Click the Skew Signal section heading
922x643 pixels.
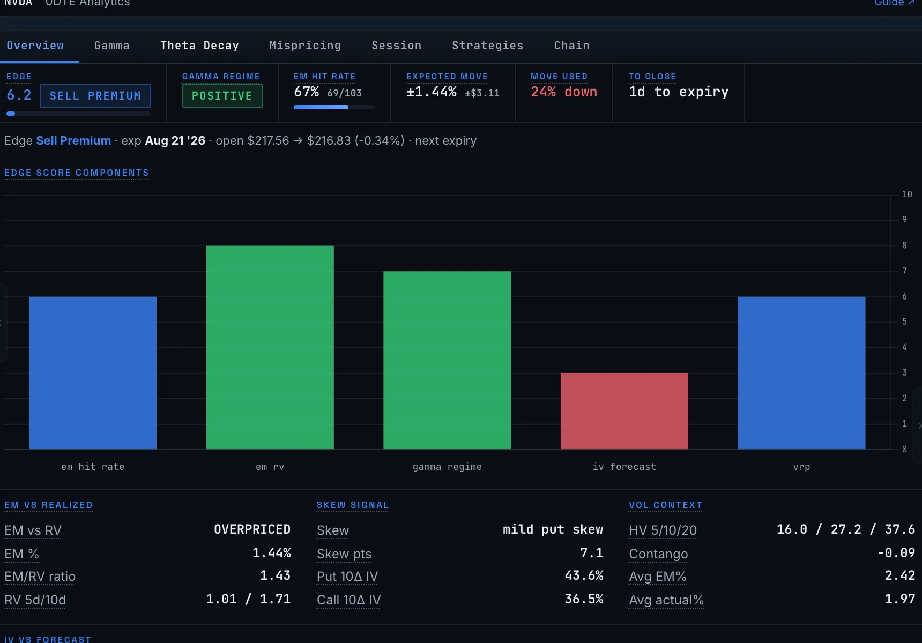click(x=353, y=505)
